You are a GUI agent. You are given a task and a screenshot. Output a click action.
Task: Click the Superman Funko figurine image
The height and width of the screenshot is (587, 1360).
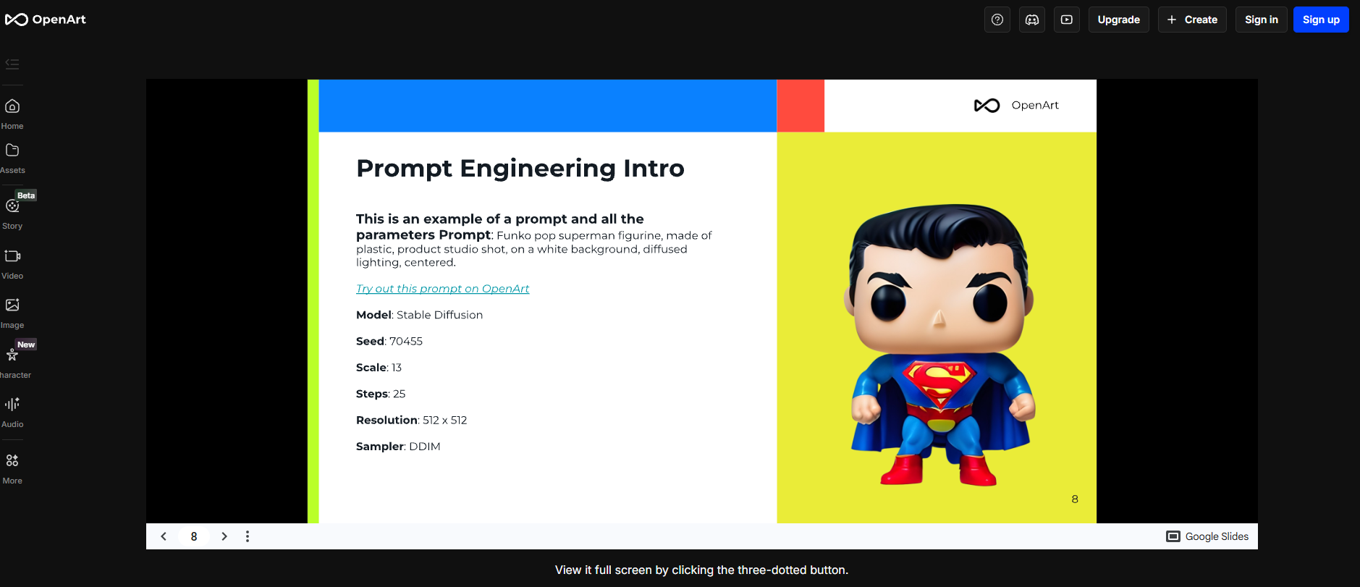click(x=940, y=345)
